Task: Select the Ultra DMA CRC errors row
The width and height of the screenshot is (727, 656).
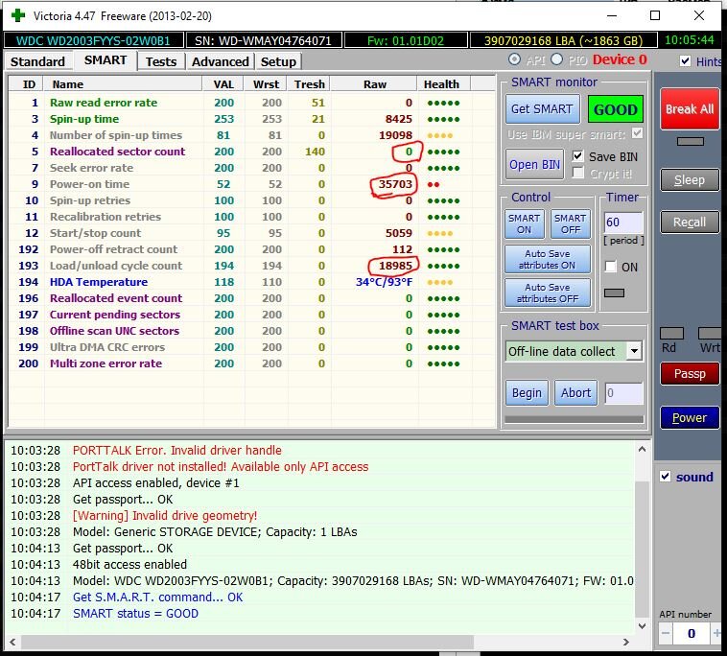Action: pos(251,347)
